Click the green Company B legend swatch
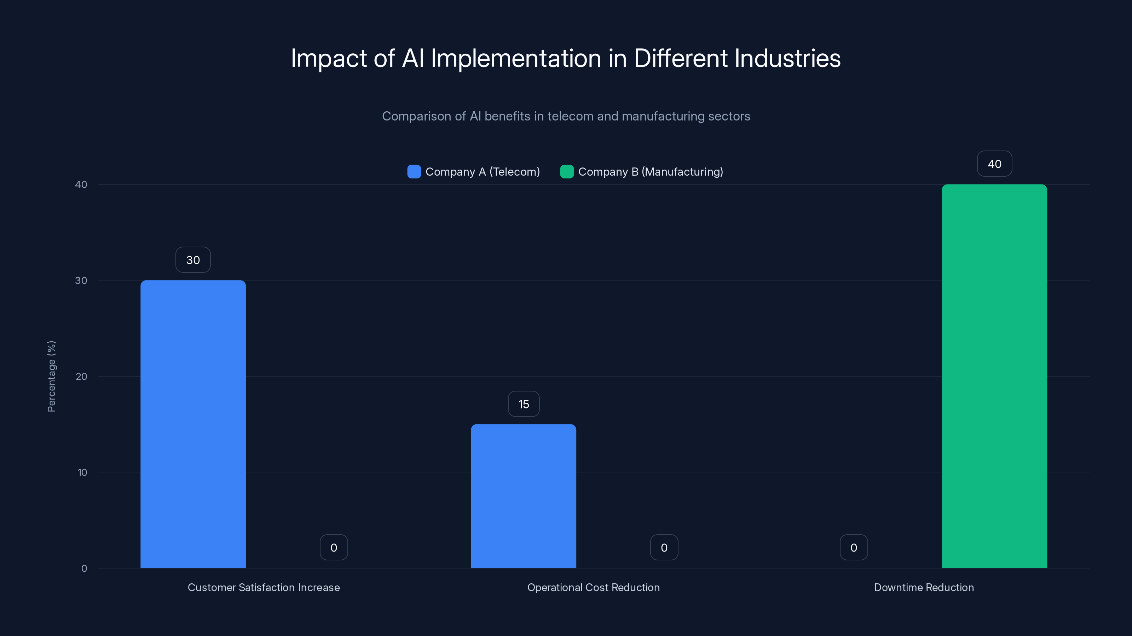The image size is (1132, 636). pos(567,172)
